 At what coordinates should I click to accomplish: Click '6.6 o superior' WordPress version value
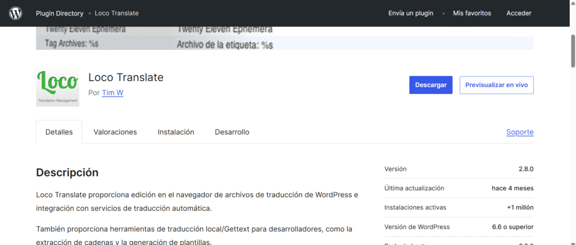(513, 226)
